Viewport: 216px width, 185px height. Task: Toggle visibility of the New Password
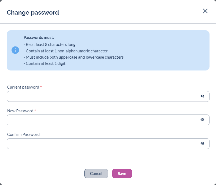pos(202,120)
